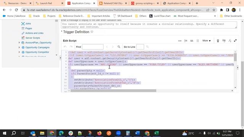
Task: Click the Go to Line number field
Action: coord(140,47)
